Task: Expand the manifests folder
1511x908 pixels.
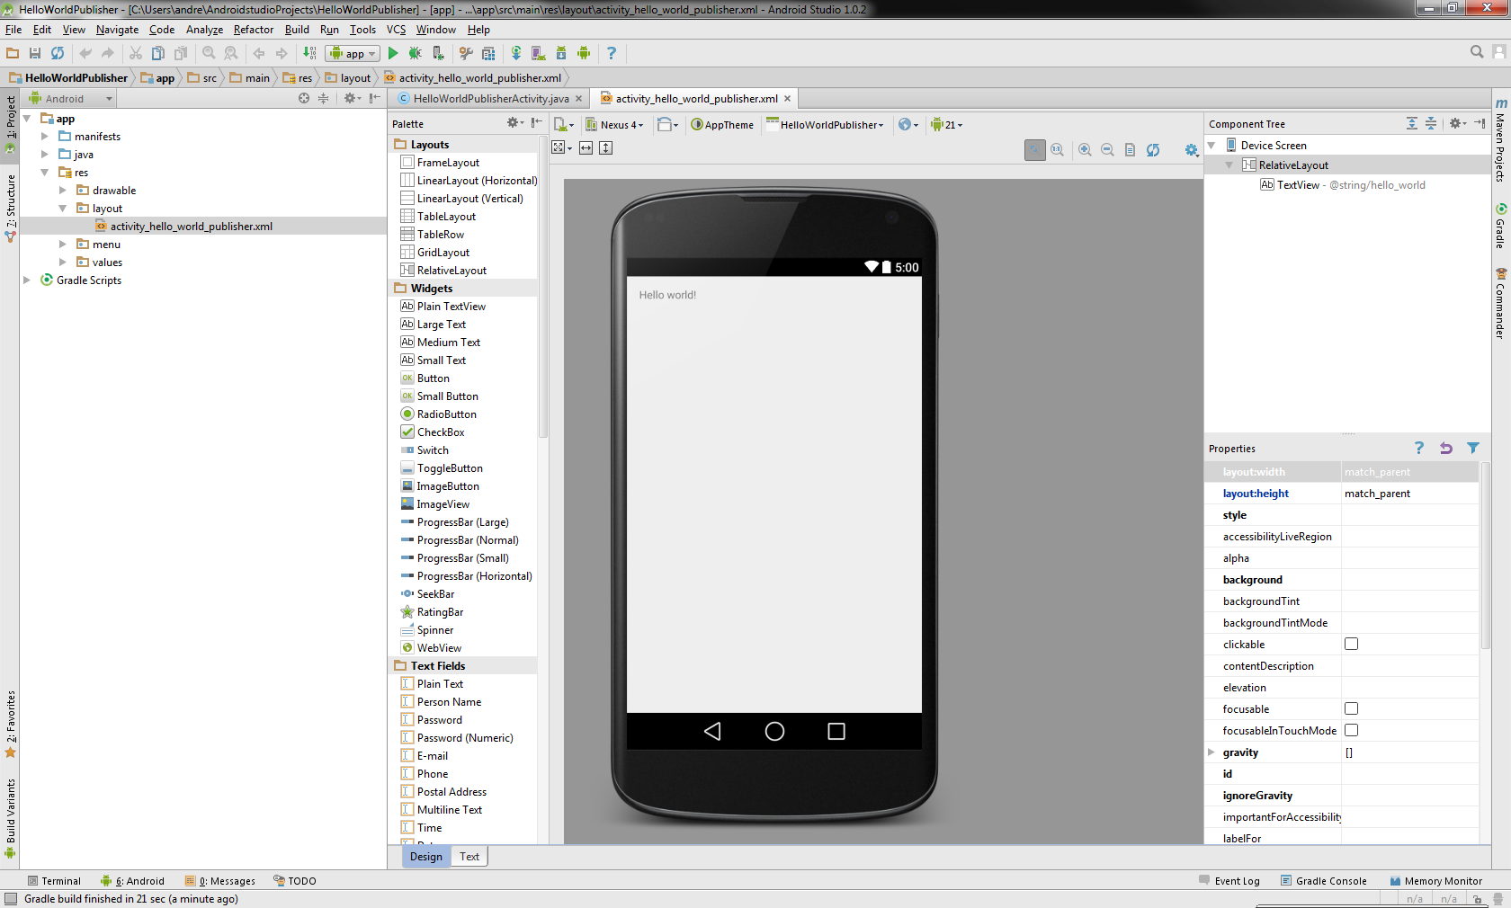Action: pyautogui.click(x=45, y=137)
